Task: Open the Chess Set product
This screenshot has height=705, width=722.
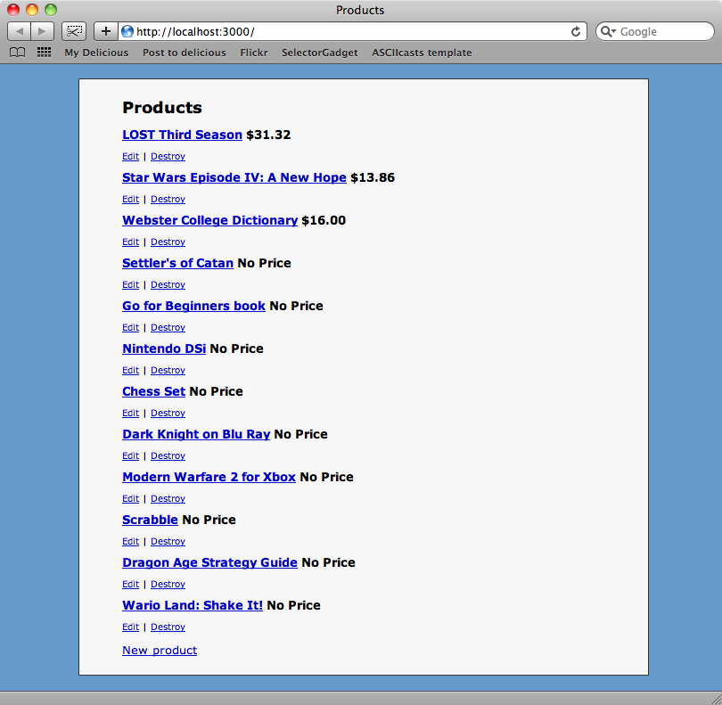Action: click(x=154, y=391)
